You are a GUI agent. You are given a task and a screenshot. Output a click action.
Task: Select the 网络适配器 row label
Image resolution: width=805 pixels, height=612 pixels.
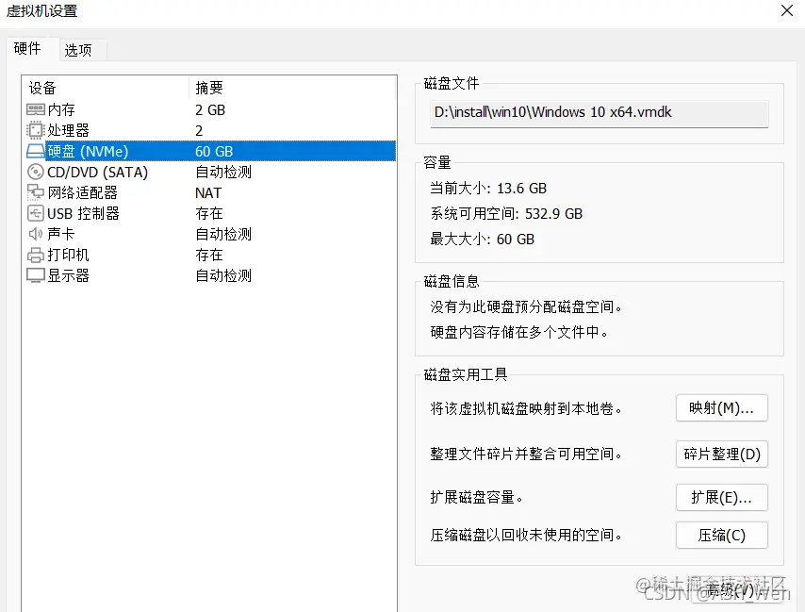83,192
